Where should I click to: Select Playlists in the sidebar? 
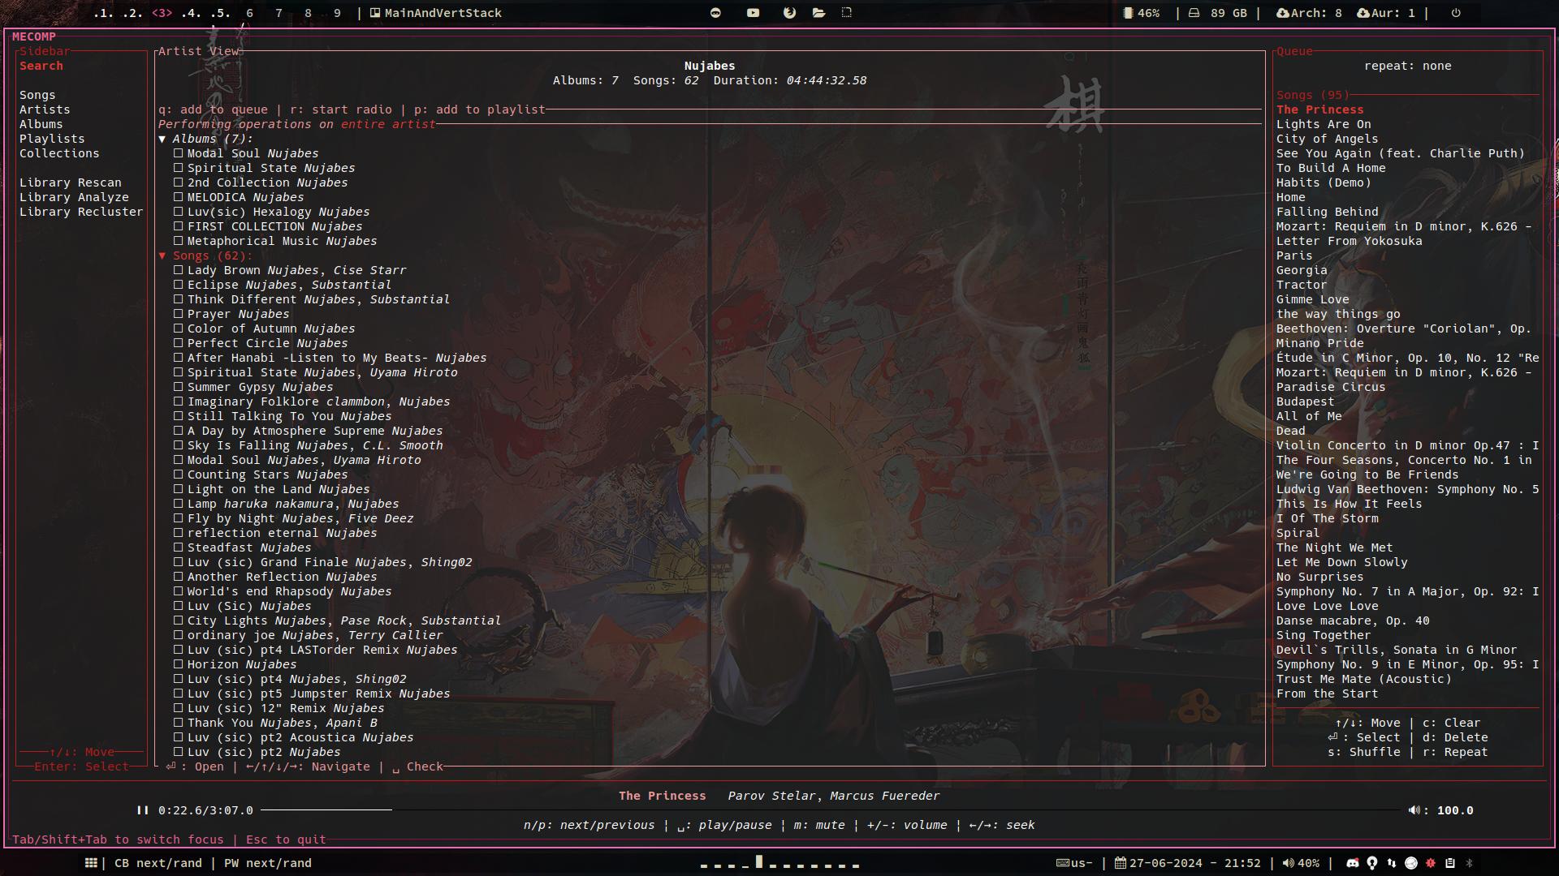(x=52, y=139)
